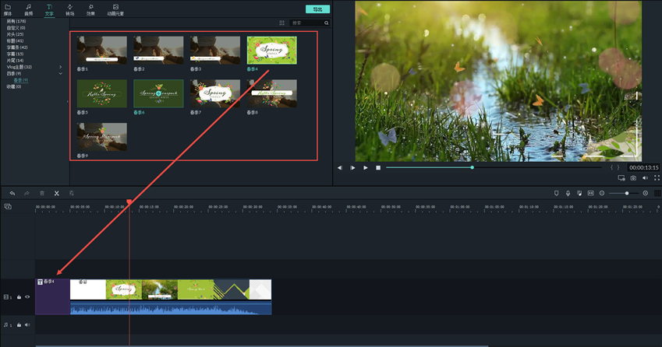Click the green 导出 export button
The height and width of the screenshot is (347, 662).
(x=317, y=9)
